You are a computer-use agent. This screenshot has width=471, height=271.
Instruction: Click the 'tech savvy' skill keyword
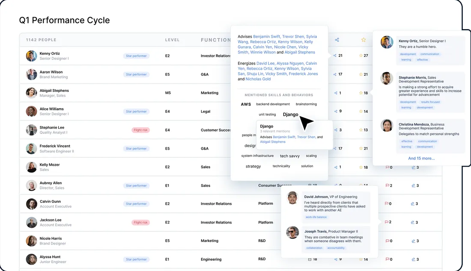click(289, 156)
